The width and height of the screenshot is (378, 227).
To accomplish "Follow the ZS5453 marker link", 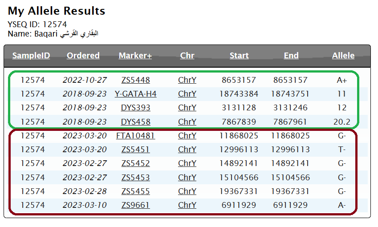I will point(135,177).
